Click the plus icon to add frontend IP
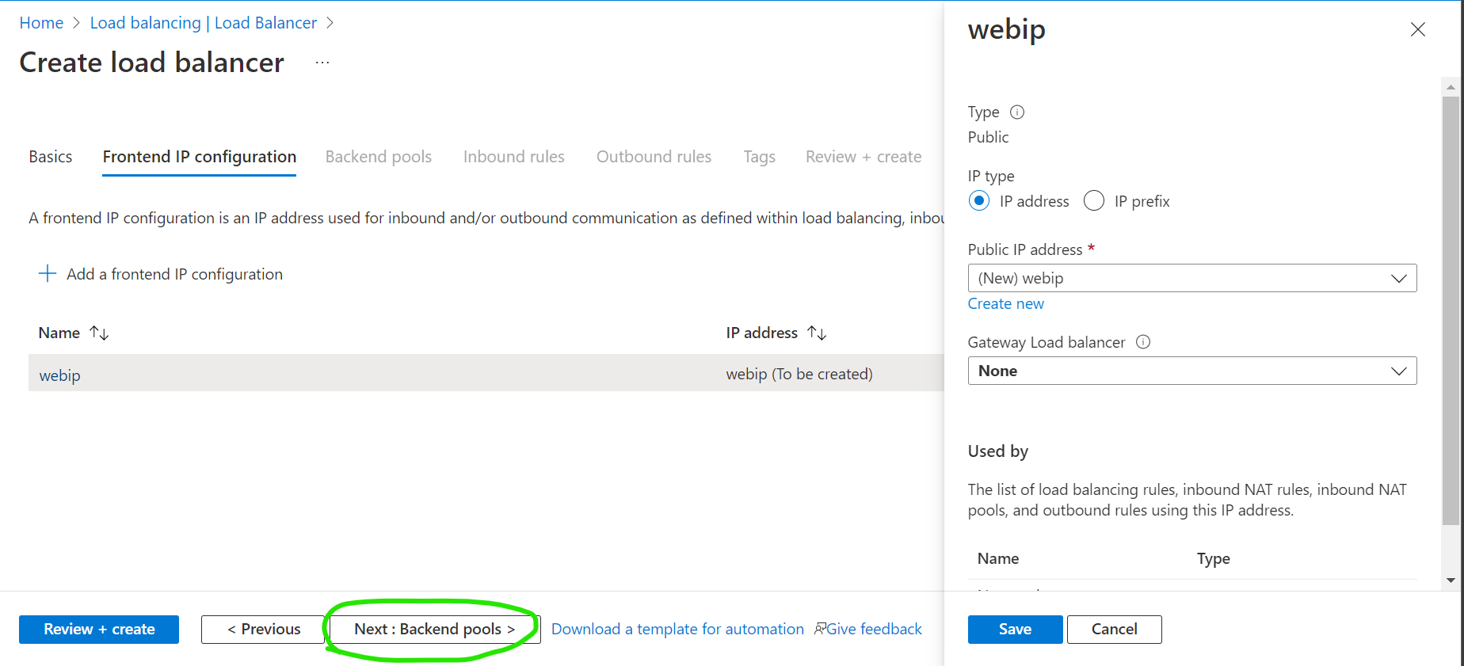 [x=48, y=274]
